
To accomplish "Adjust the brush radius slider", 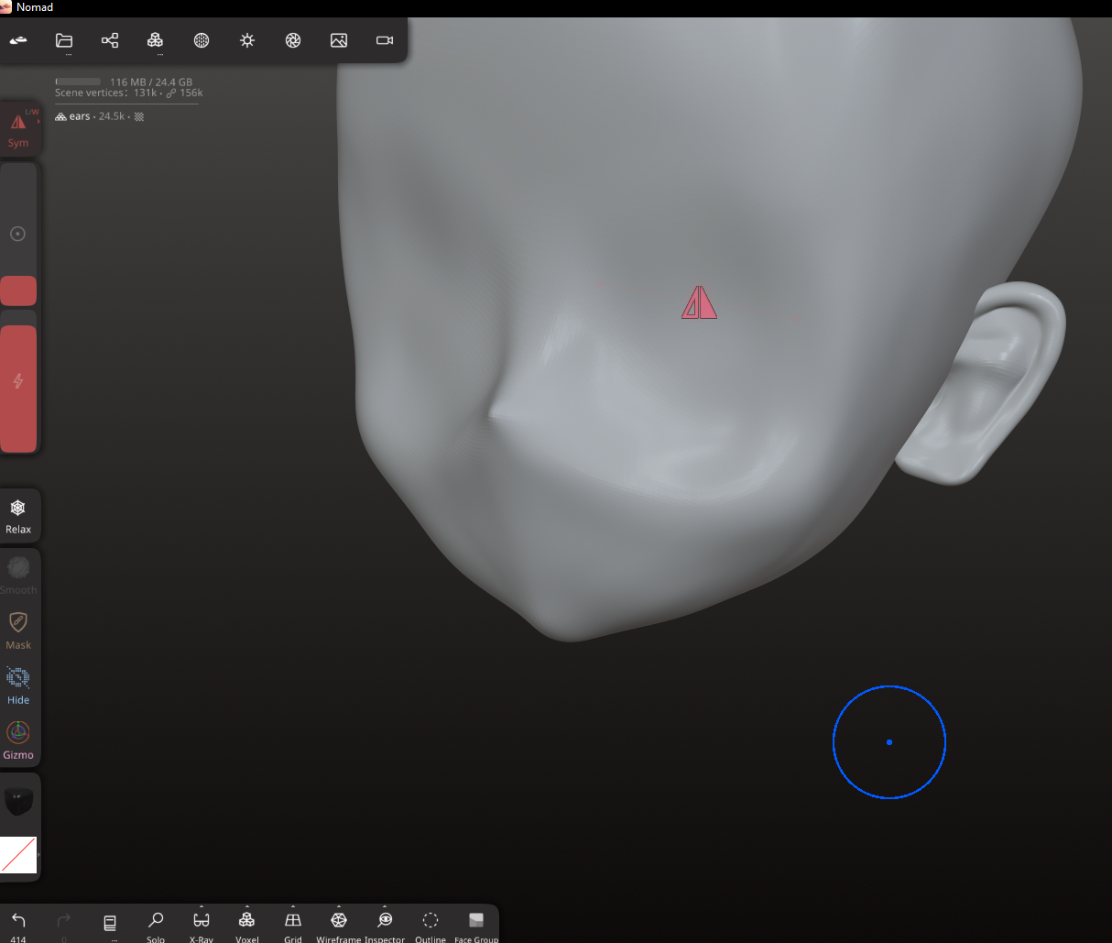I will (x=18, y=234).
